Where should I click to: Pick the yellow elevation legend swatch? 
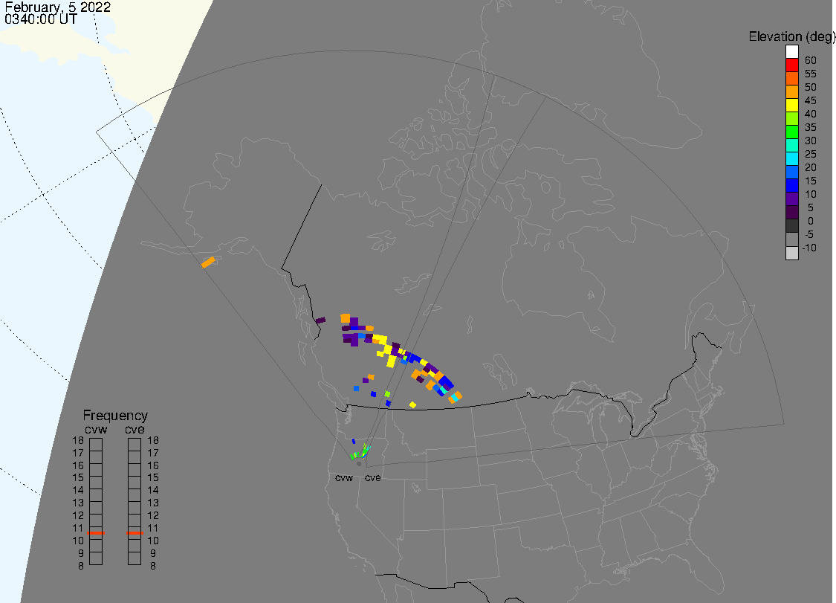point(791,105)
